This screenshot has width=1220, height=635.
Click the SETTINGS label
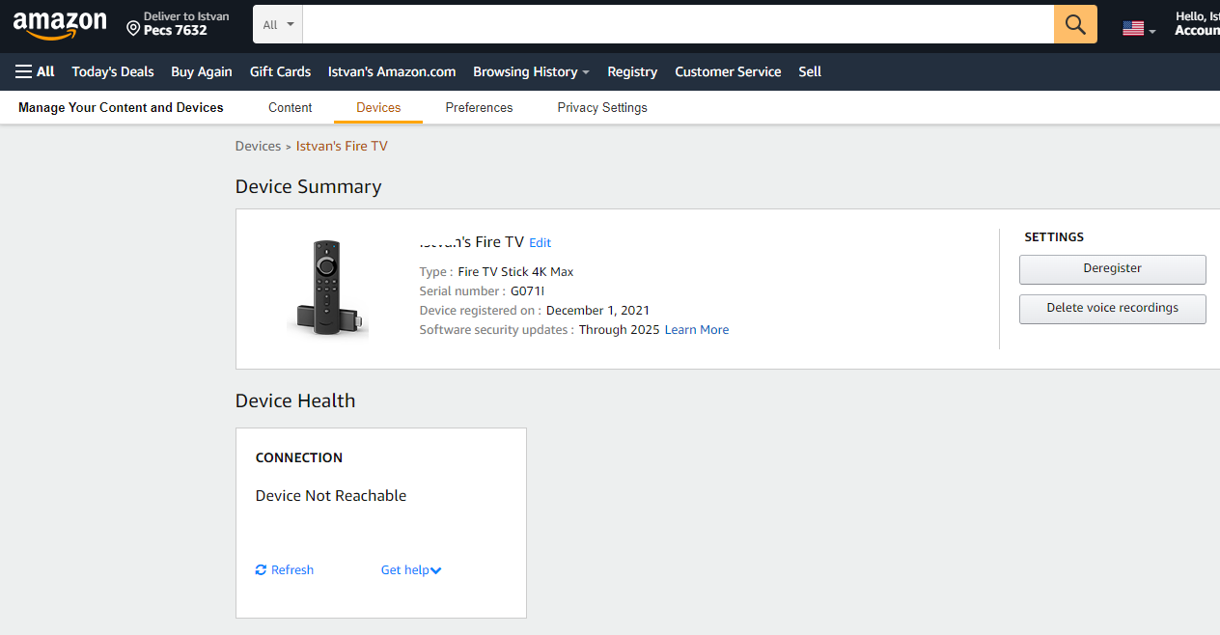pos(1054,237)
